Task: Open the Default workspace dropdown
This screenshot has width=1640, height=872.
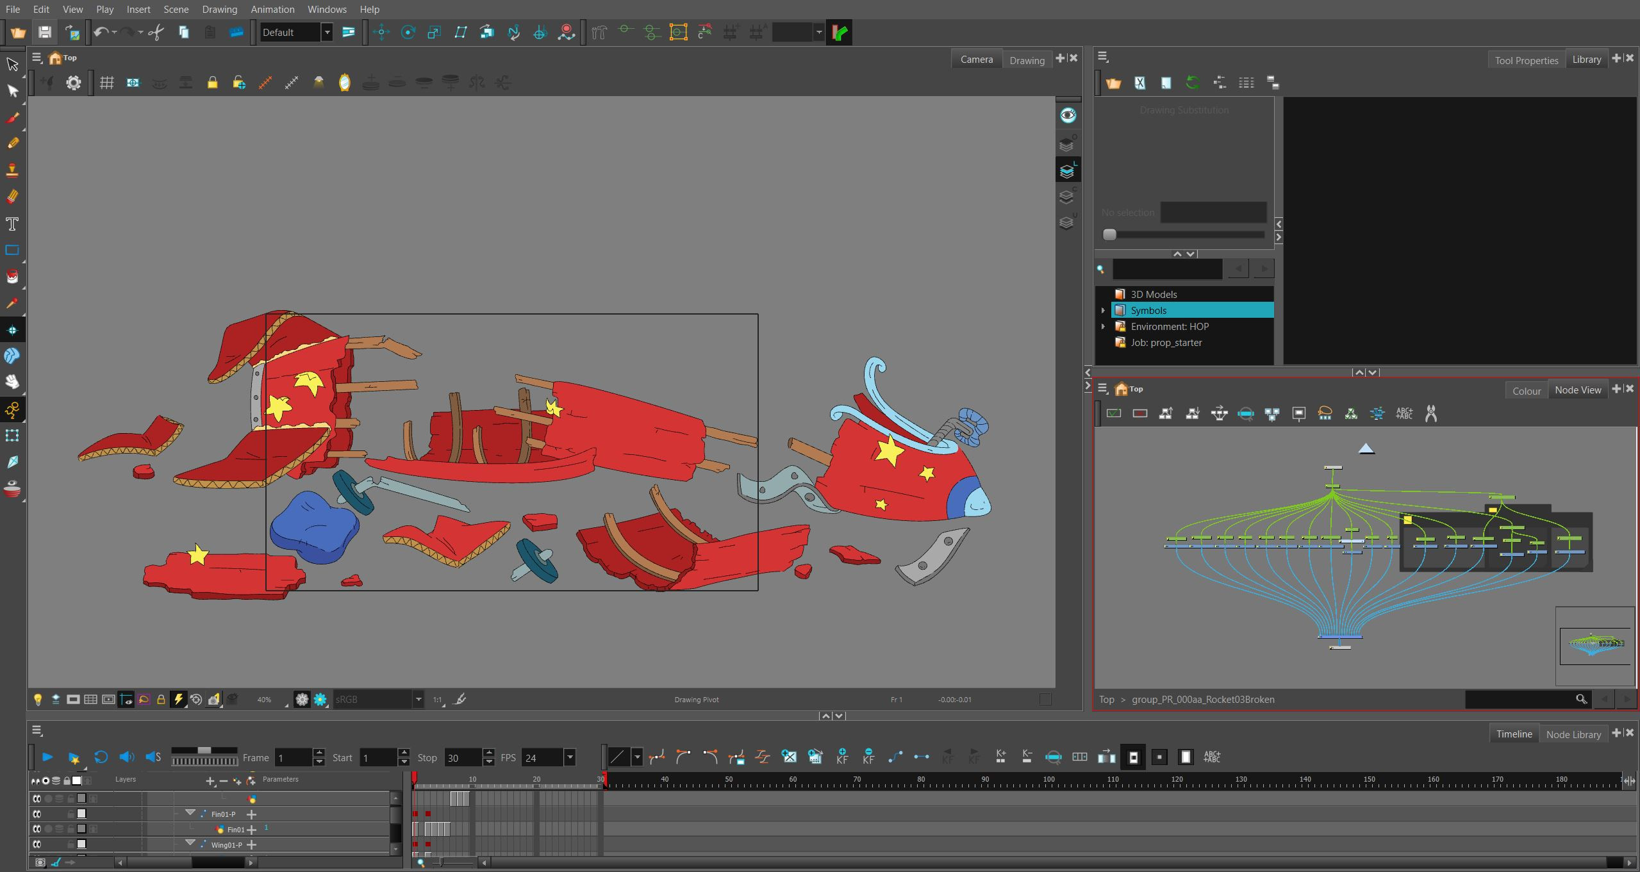Action: point(326,32)
